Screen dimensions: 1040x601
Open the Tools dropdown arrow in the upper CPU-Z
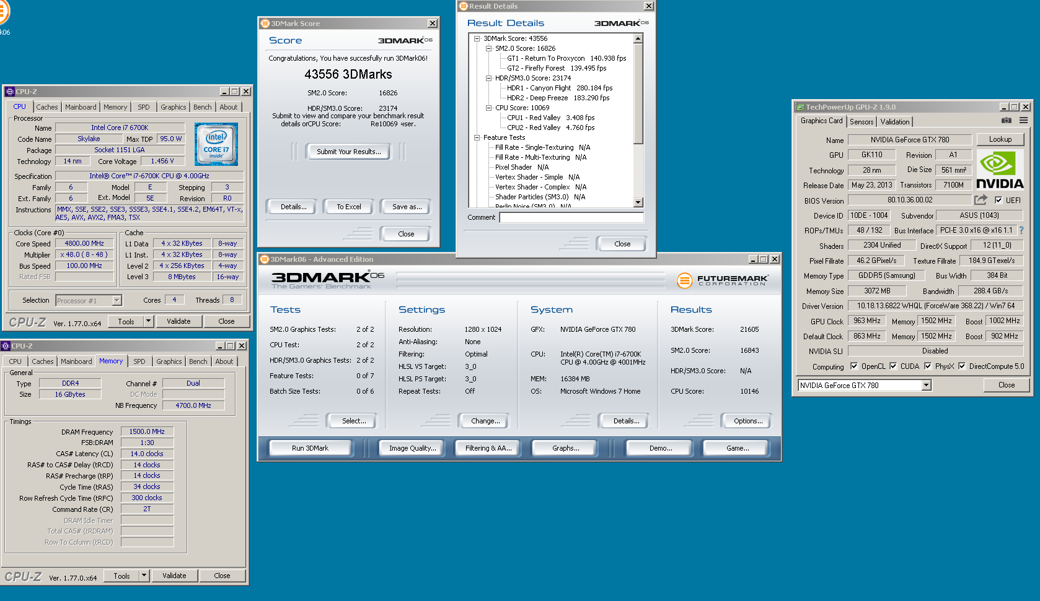(148, 321)
